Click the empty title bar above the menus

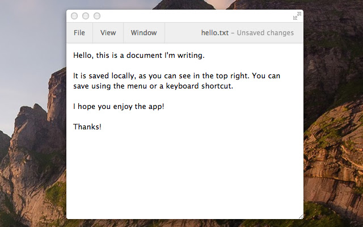click(x=193, y=16)
